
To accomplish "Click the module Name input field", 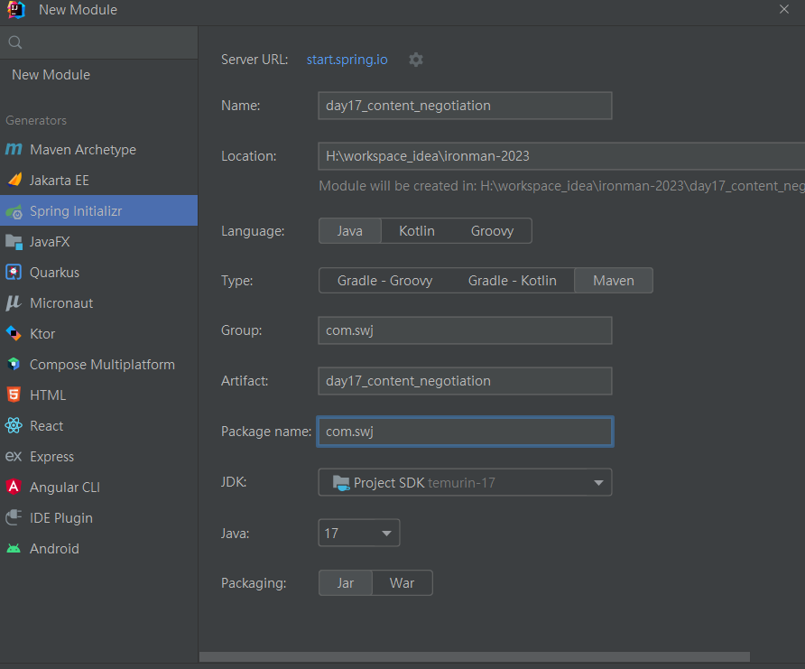I will [x=465, y=106].
